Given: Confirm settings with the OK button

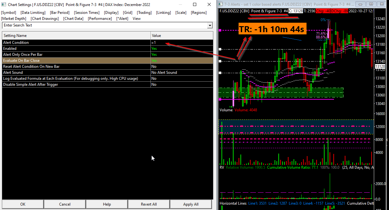Looking at the screenshot, I should pos(23,204).
